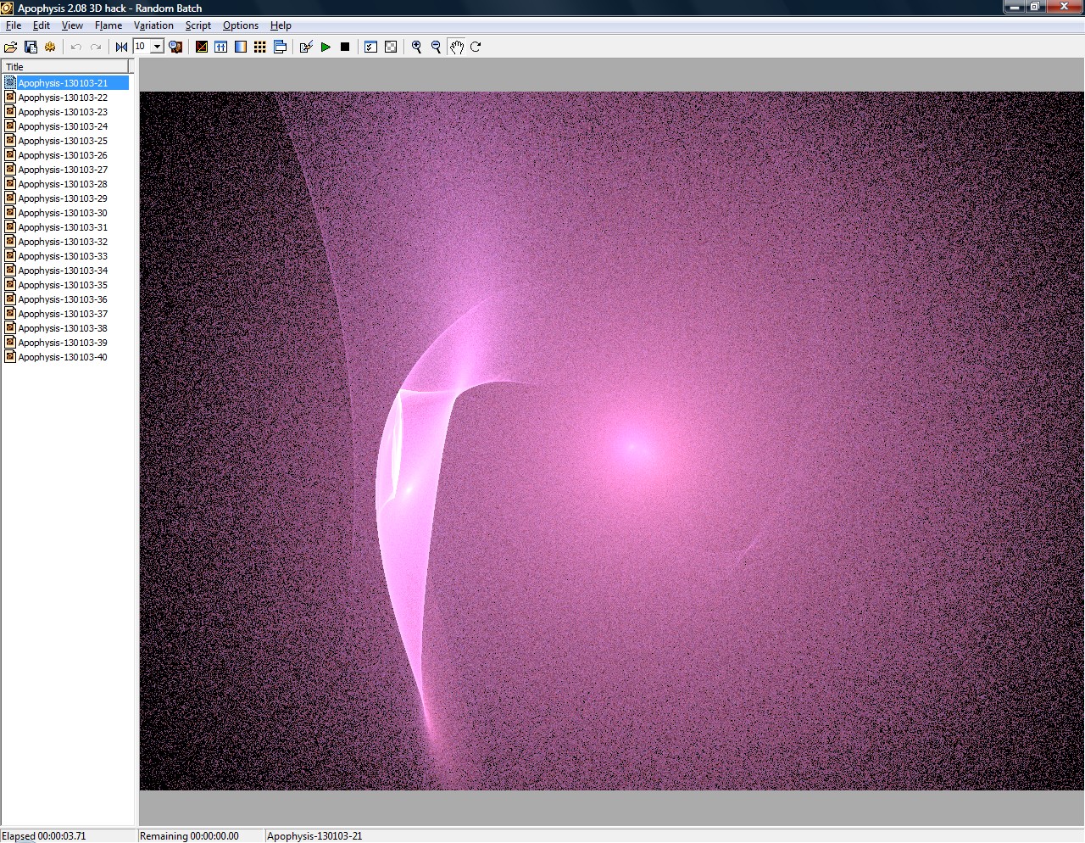Select the Zoom in magnifier tool
The image size is (1085, 843).
(416, 47)
